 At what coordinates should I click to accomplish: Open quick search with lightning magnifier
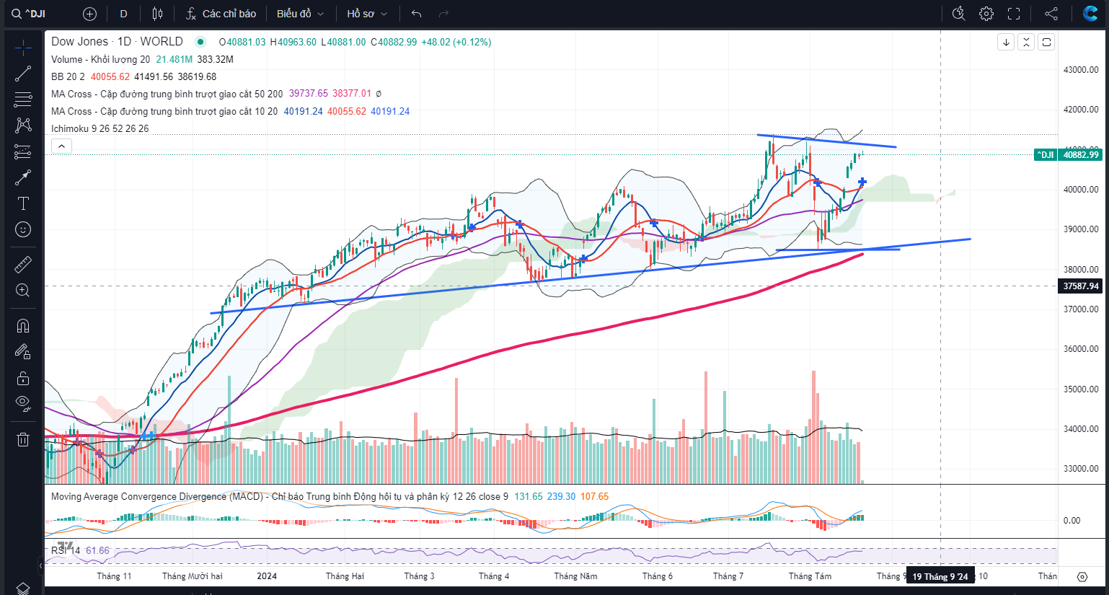pos(958,14)
